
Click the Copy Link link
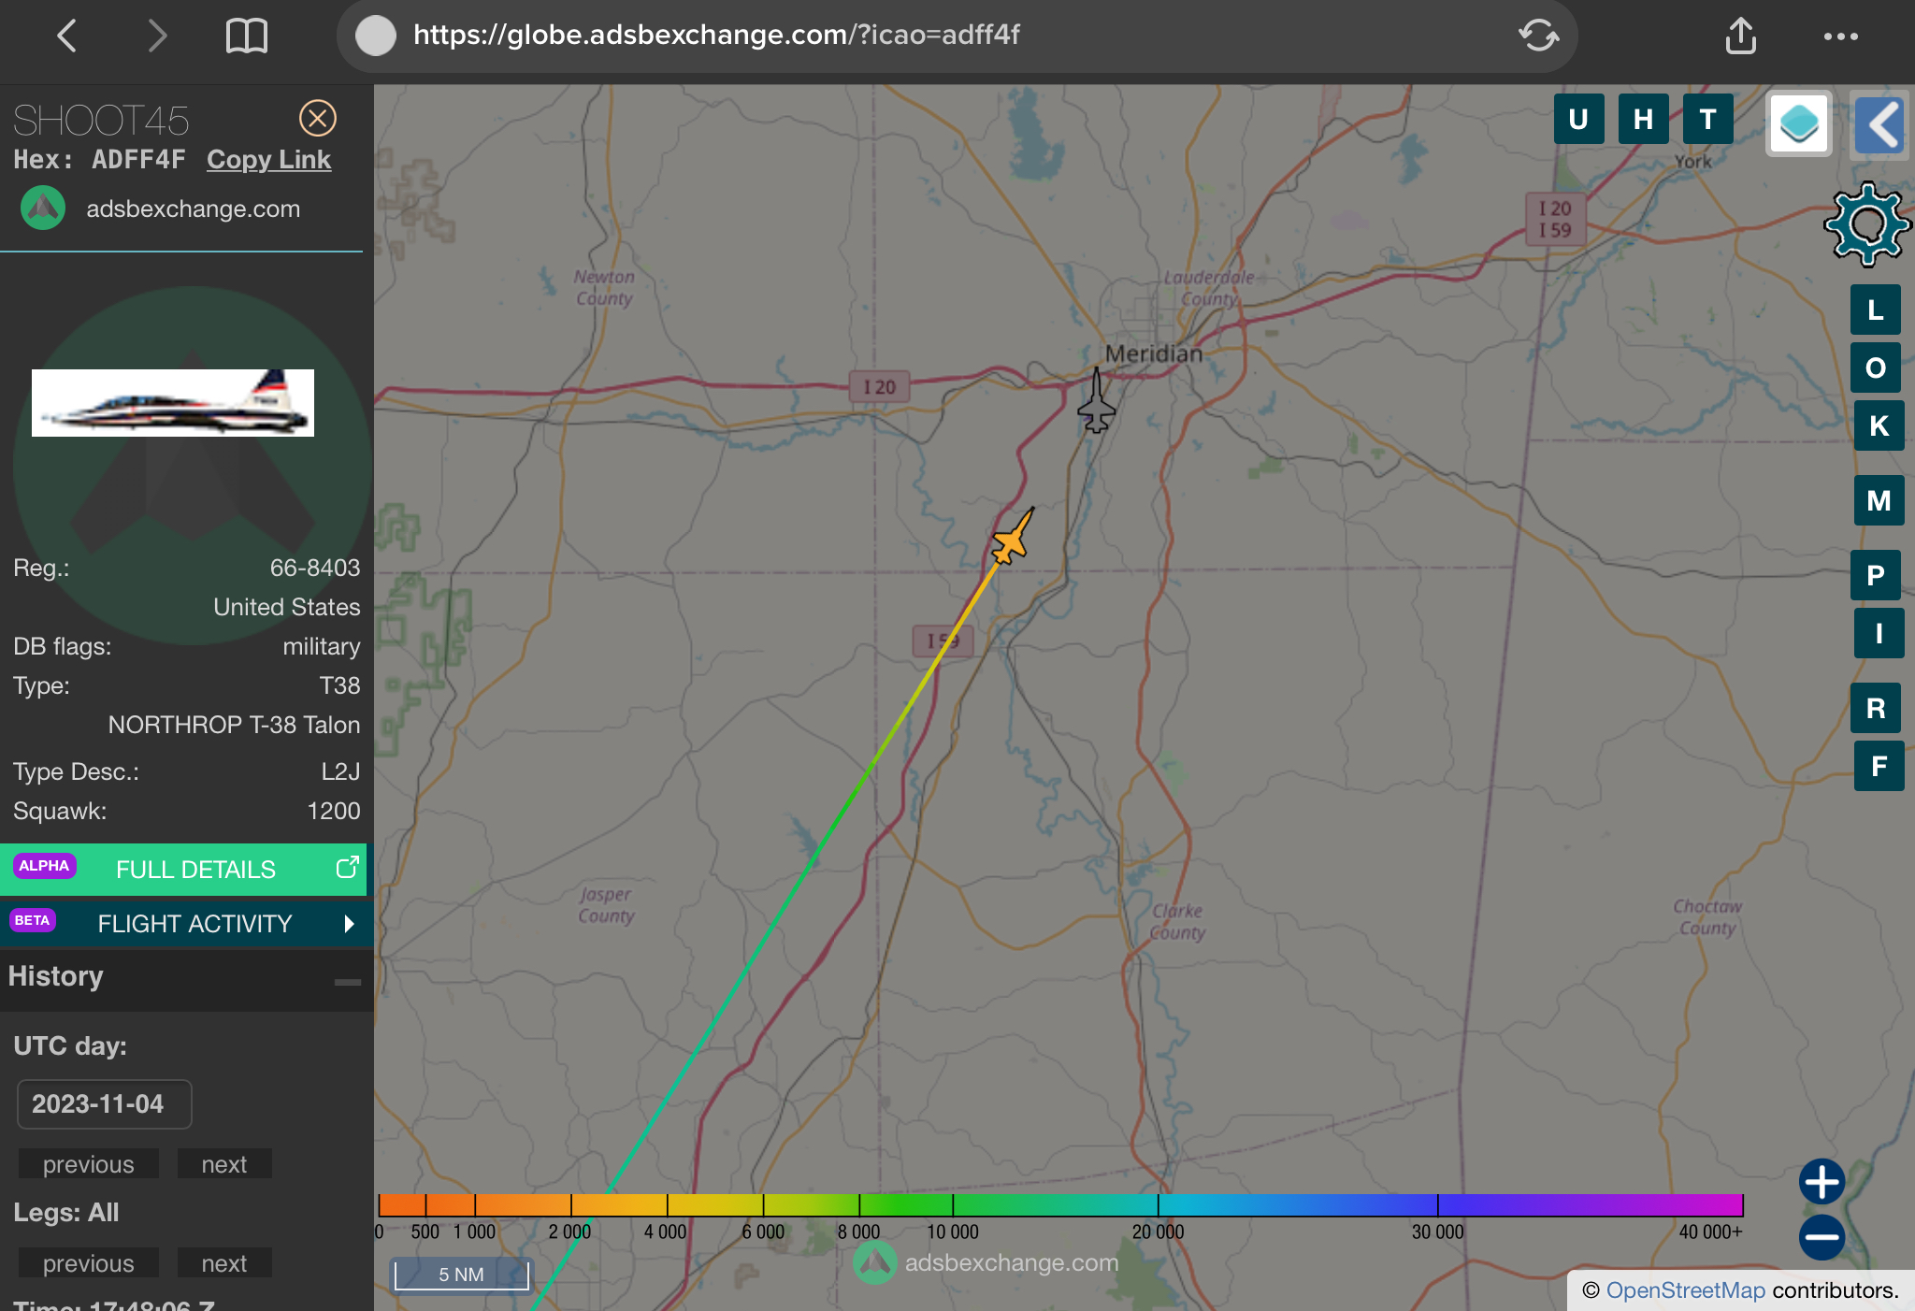coord(268,160)
